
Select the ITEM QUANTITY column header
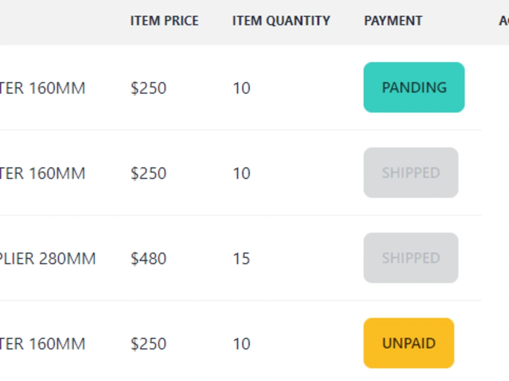[x=281, y=21]
